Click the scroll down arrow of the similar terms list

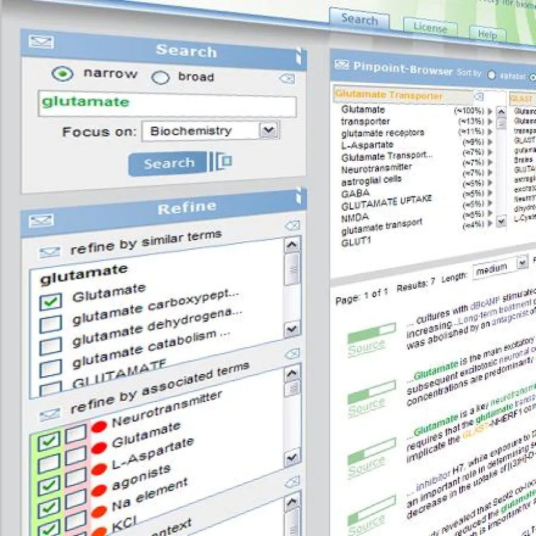[x=292, y=329]
